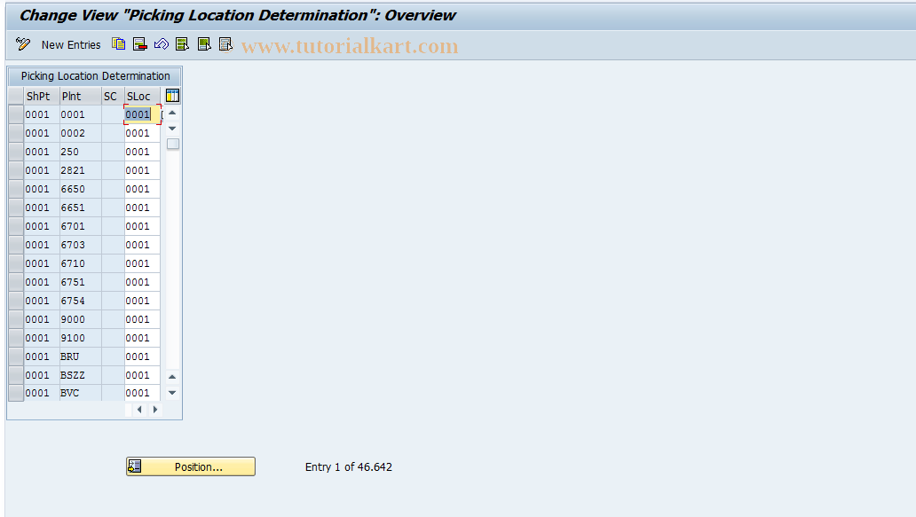
Task: Click the vertical scrollbar thumb
Action: click(x=173, y=144)
